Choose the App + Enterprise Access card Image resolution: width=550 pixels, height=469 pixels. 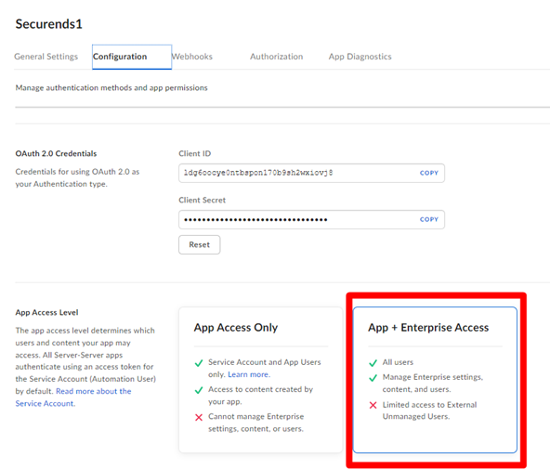coord(435,380)
